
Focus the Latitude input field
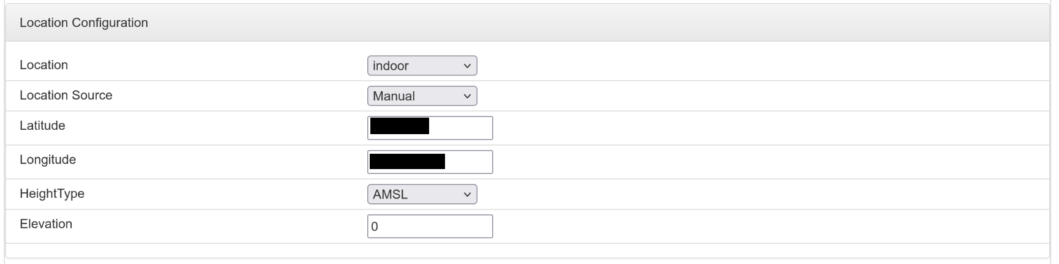430,127
